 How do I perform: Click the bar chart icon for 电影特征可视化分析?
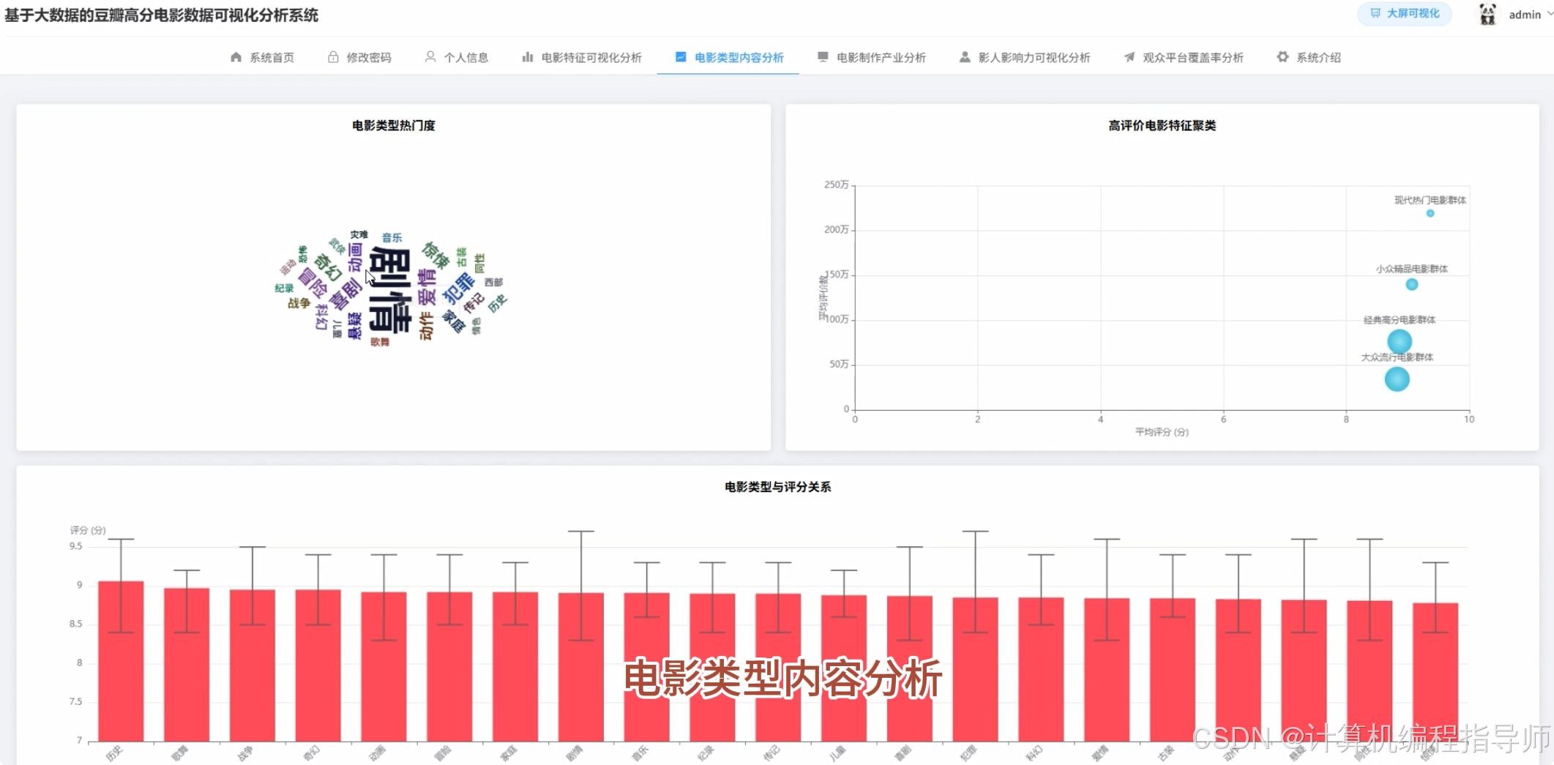point(528,57)
